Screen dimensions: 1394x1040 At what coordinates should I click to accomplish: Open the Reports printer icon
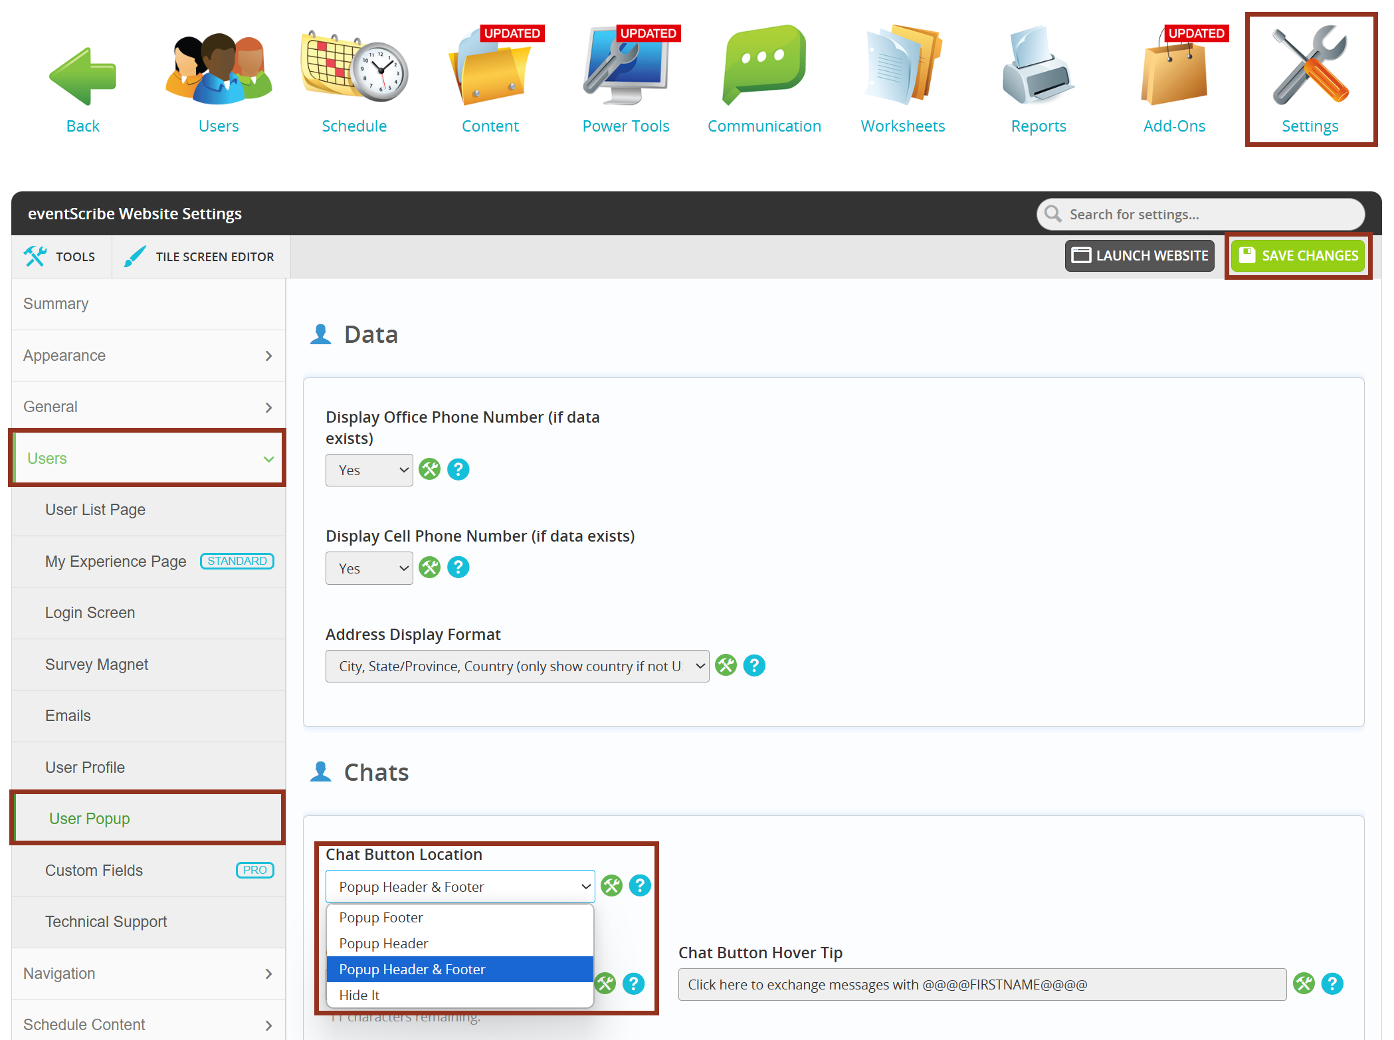pos(1038,66)
